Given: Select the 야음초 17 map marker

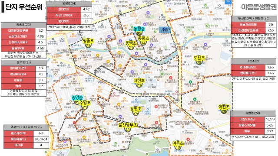Looking at the screenshot, I should tap(178, 145).
